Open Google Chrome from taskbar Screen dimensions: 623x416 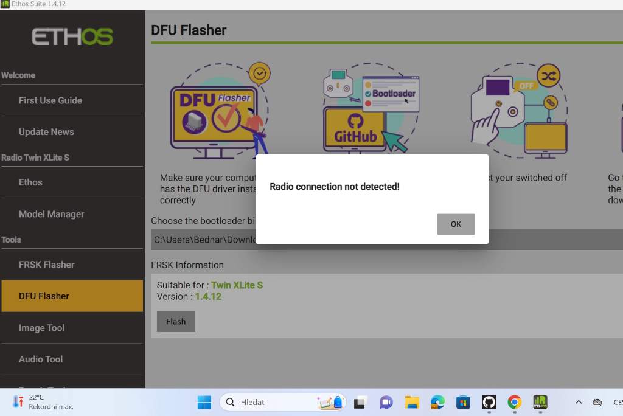click(515, 402)
